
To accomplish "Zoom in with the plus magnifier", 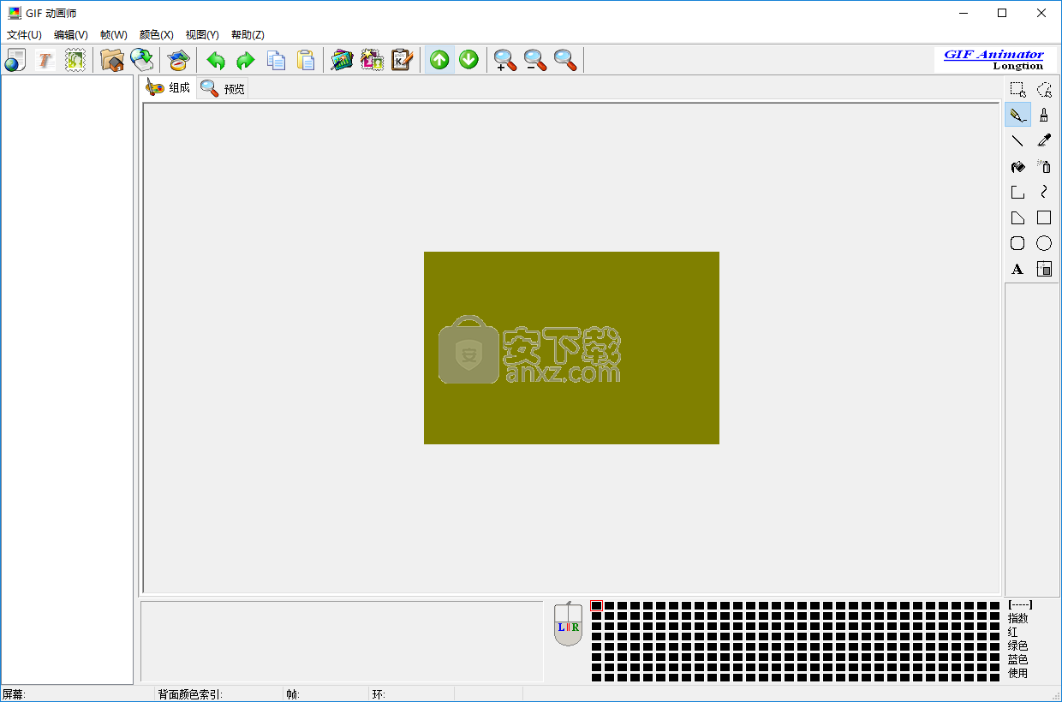I will click(x=505, y=60).
